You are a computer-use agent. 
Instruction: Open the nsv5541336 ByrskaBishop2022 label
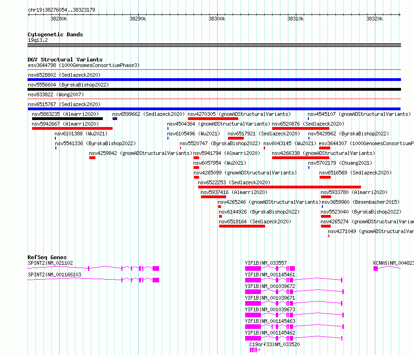tap(95, 143)
